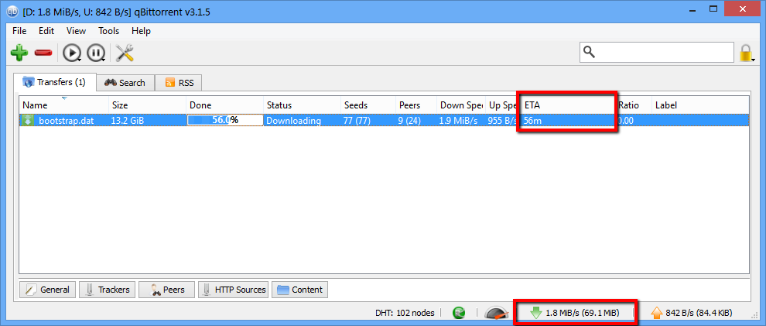Resume torrents with the play icon
The image size is (766, 326).
point(71,53)
